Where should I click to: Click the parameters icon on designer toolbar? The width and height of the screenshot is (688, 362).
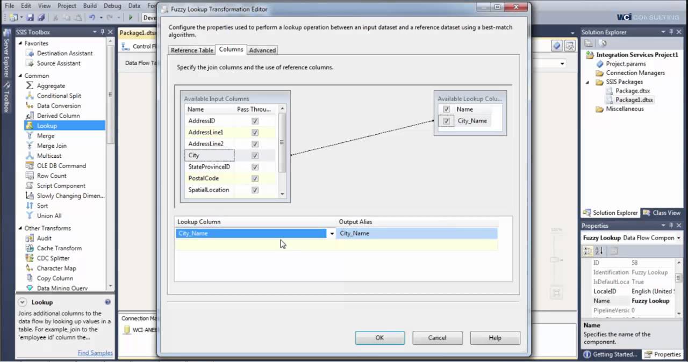click(x=557, y=46)
